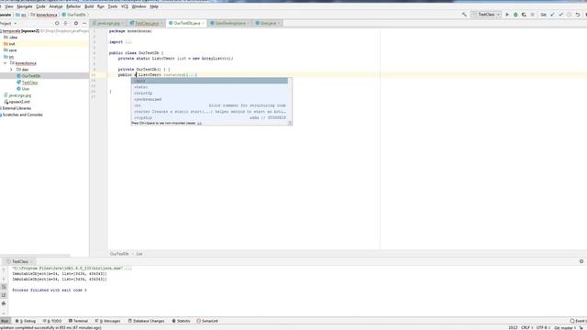This screenshot has height=330, width=587.
Task: Open the Help menu
Action: (154, 6)
